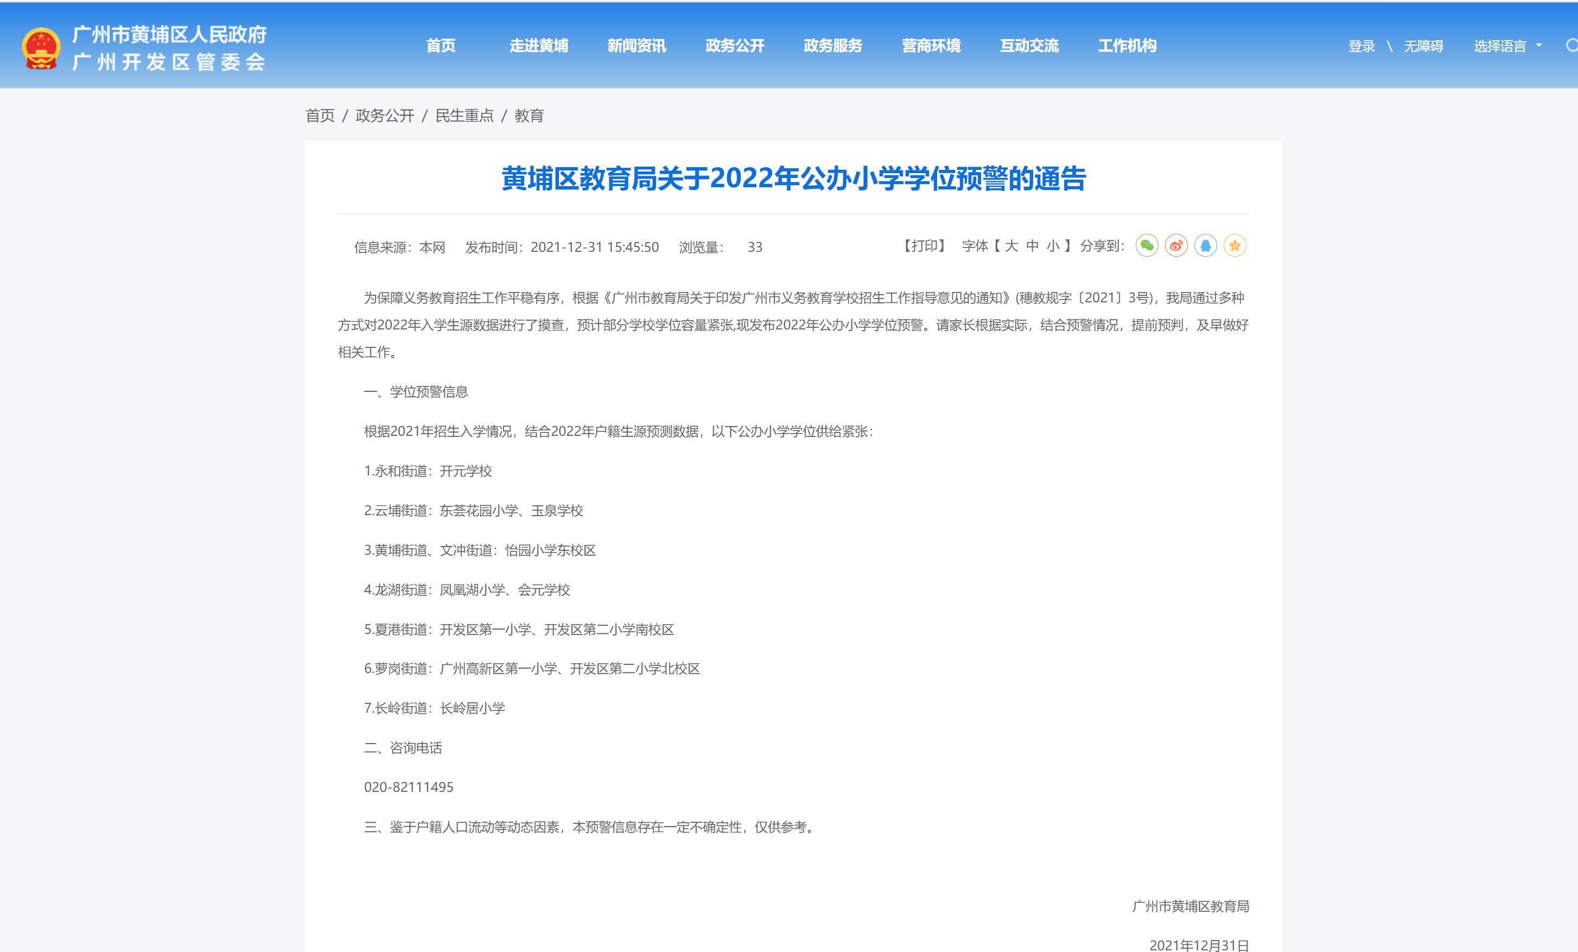This screenshot has height=952, width=1578.
Task: Click the heading 一、学位预警信息
Action: (416, 392)
